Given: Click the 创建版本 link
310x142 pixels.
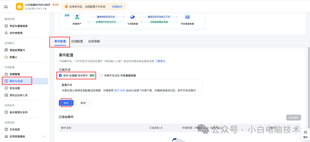Looking at the screenshot, I should (117, 7).
